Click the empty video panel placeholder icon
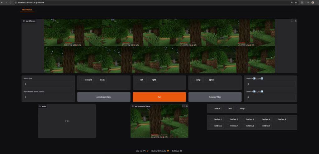Viewport: 319px width, 154px height. [x=67, y=121]
